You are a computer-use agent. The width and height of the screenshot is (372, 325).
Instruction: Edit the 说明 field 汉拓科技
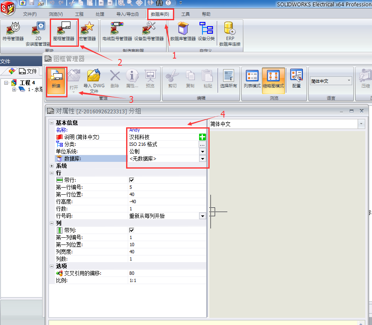(163, 137)
